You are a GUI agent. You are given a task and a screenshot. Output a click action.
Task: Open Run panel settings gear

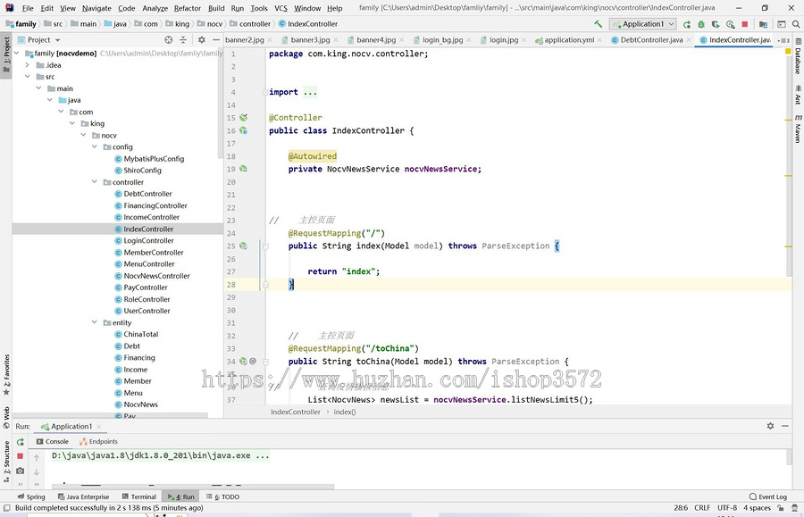770,426
